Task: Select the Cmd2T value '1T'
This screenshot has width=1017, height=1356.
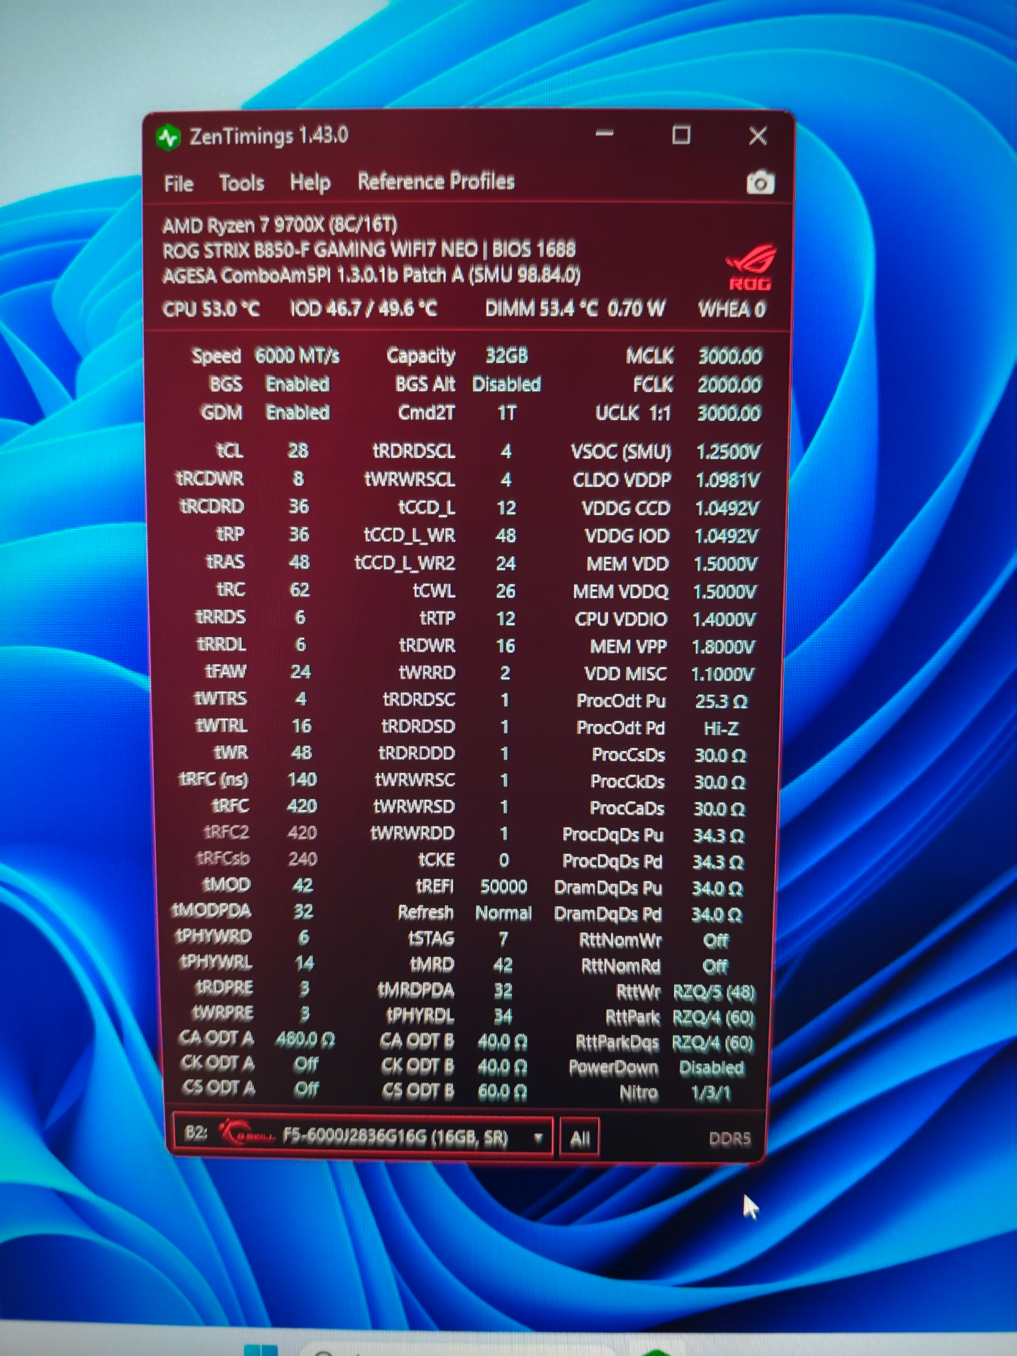Action: (x=507, y=413)
